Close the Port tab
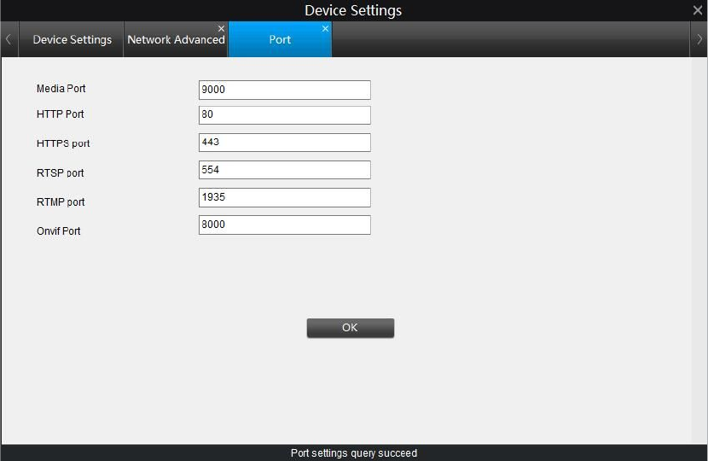The image size is (708, 461). pyautogui.click(x=325, y=28)
